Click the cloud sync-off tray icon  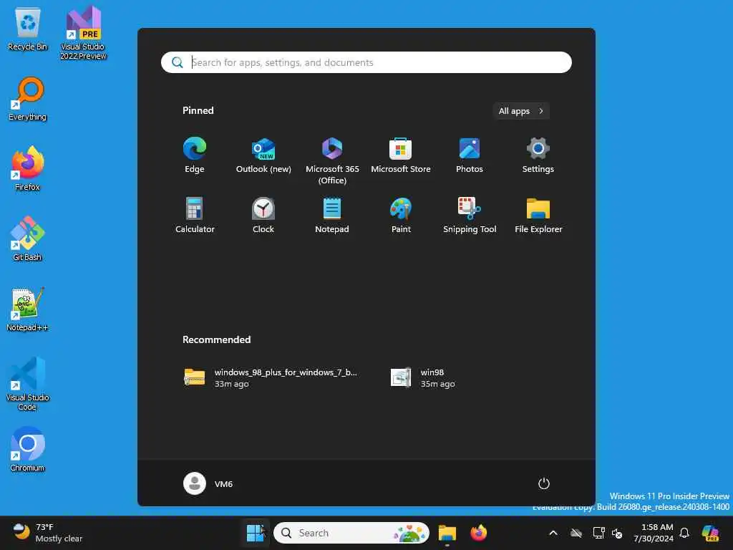576,533
